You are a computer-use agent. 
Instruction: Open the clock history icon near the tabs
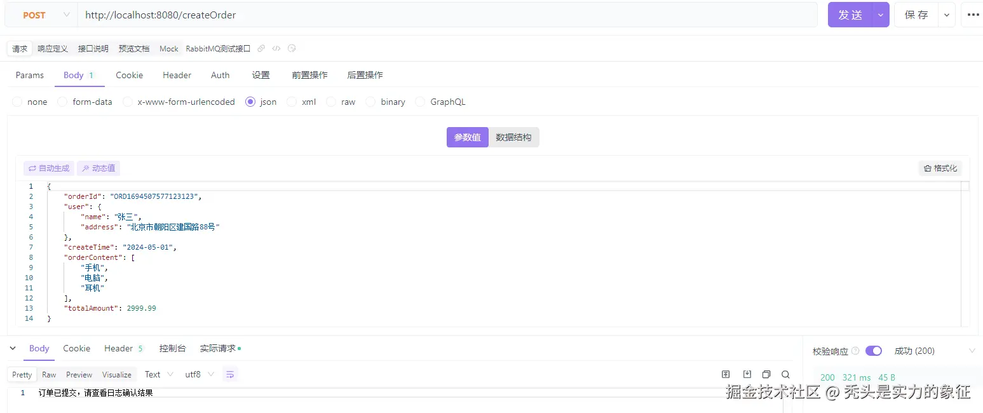point(292,48)
